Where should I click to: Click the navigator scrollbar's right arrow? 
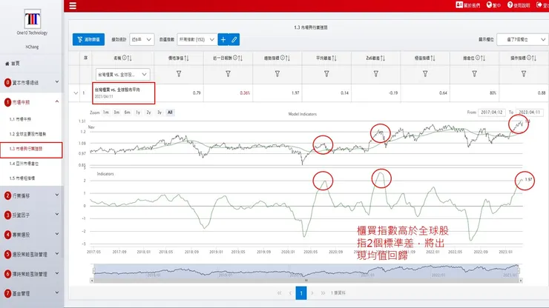click(x=521, y=281)
